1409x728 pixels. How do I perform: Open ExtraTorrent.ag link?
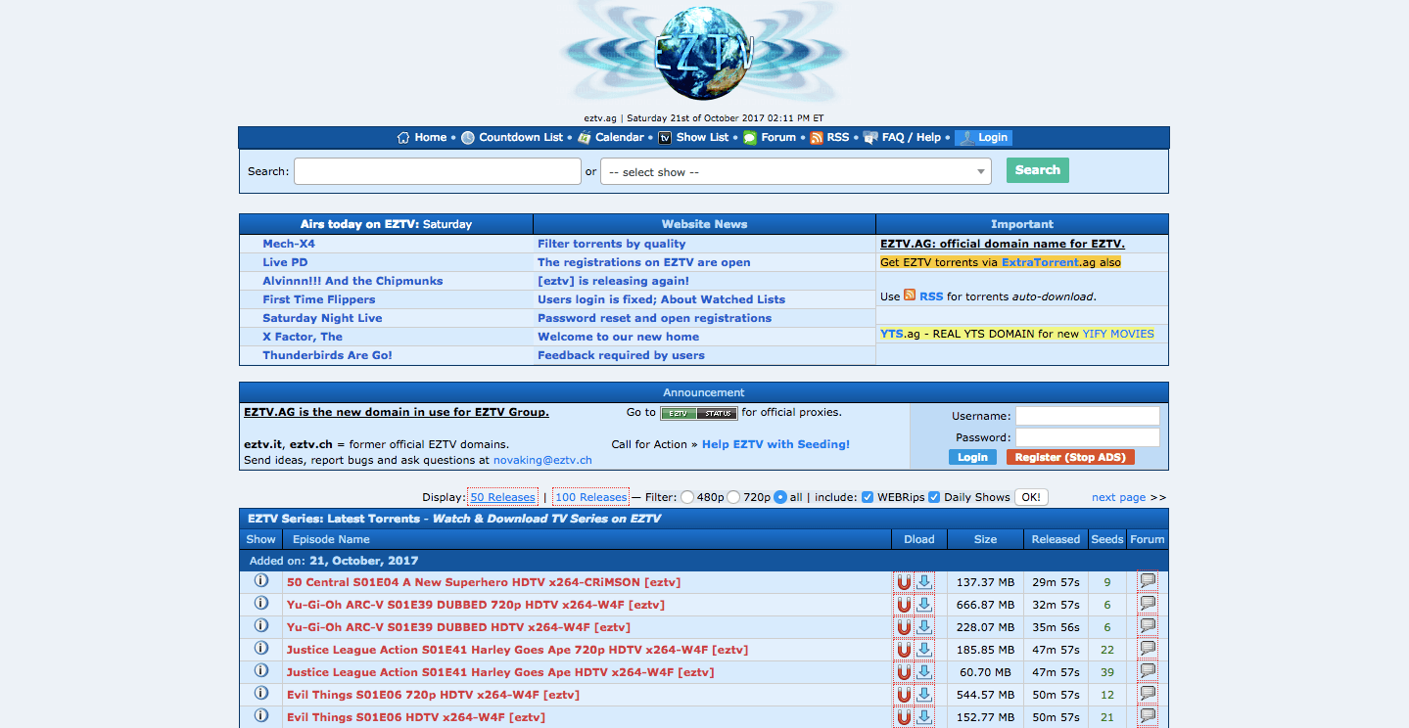(x=1041, y=262)
